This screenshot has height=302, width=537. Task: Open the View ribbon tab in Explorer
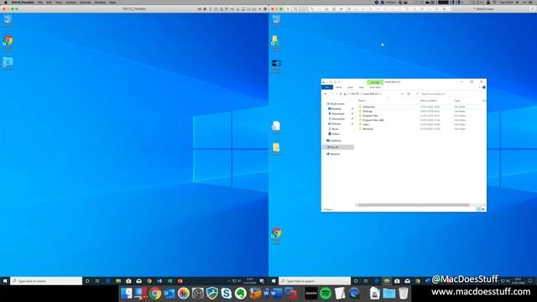[361, 87]
